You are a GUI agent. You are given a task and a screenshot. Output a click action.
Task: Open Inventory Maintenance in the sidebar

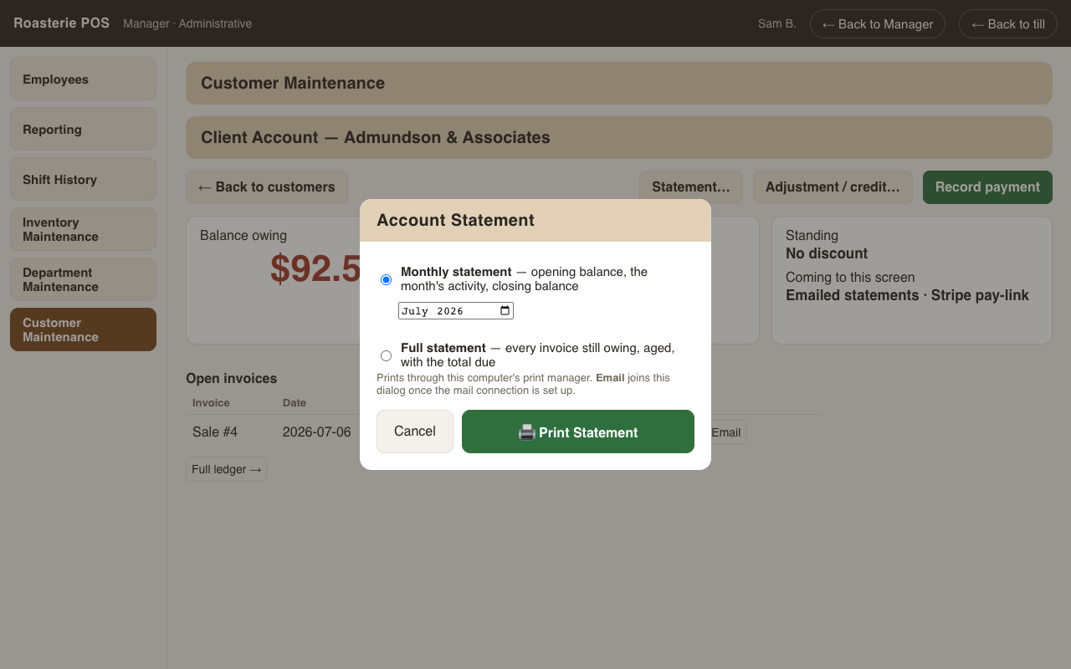83,229
